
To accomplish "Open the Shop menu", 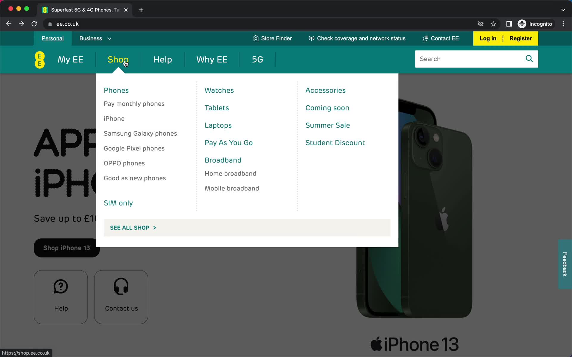I will click(118, 59).
